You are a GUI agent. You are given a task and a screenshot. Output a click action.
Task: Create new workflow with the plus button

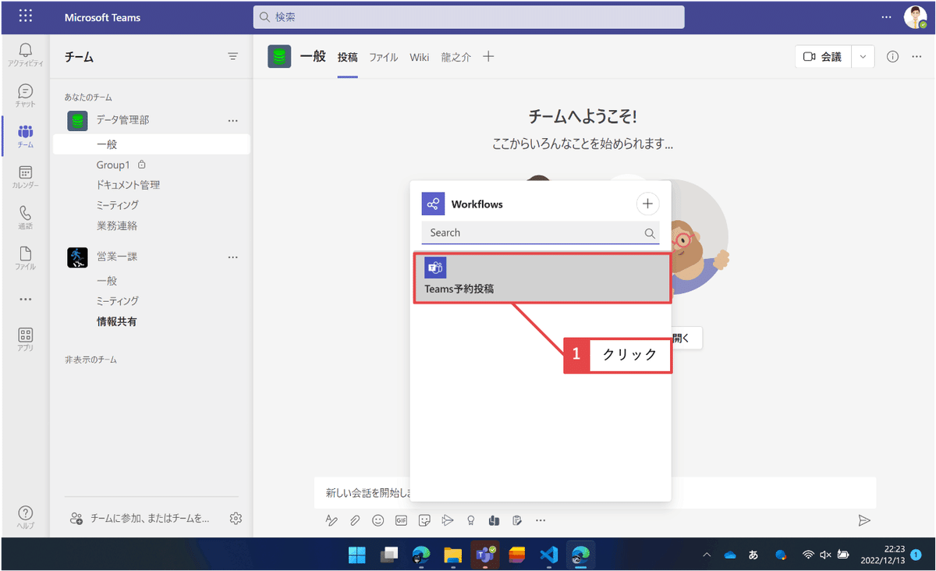pyautogui.click(x=647, y=204)
